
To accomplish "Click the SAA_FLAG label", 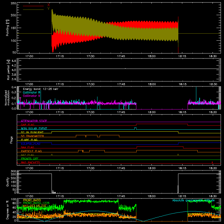I will (x=27, y=147).
